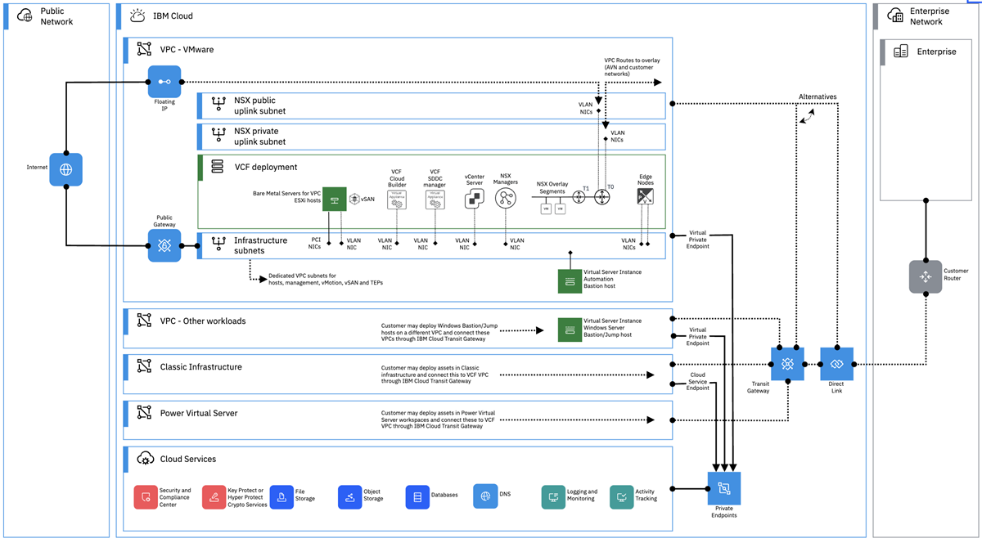Select the "Cloud Service Endpoint" label

pos(697,384)
